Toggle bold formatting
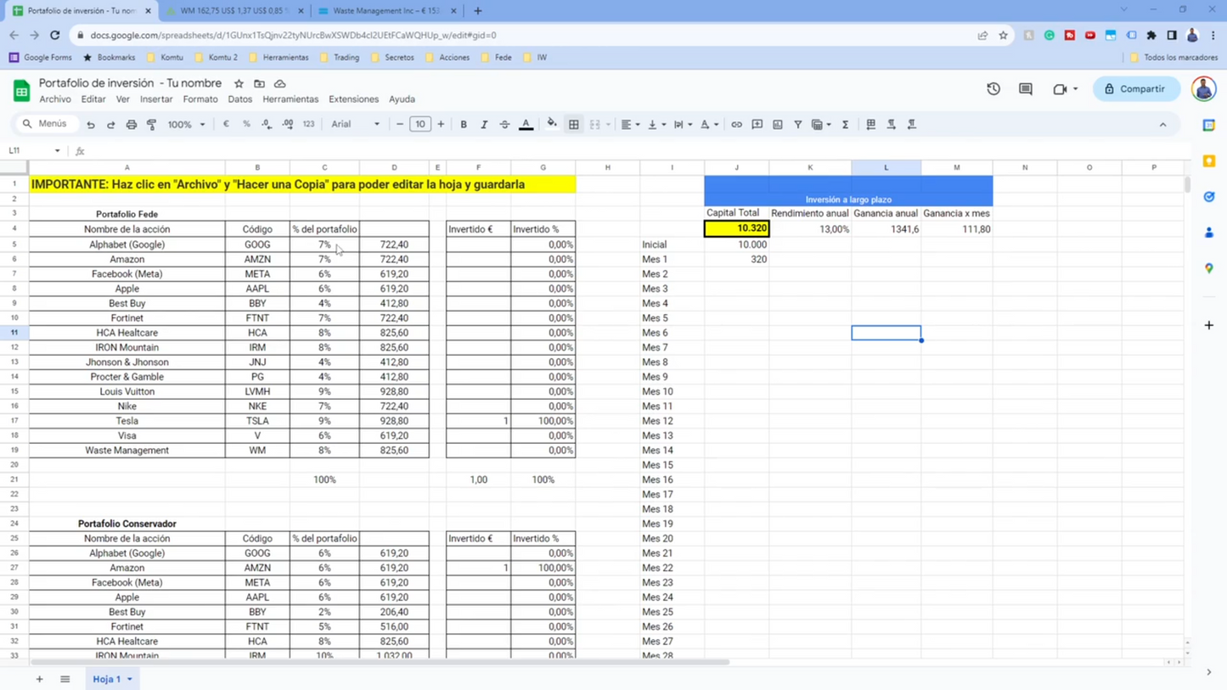 click(x=464, y=124)
